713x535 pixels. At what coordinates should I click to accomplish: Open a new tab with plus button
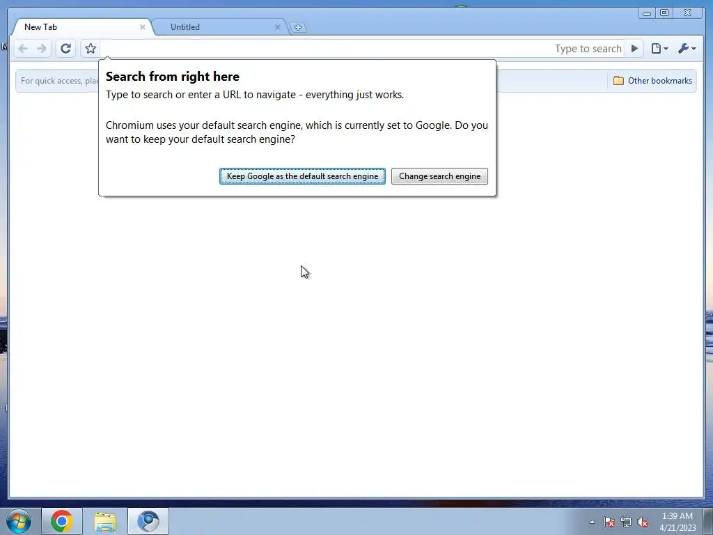(x=298, y=27)
